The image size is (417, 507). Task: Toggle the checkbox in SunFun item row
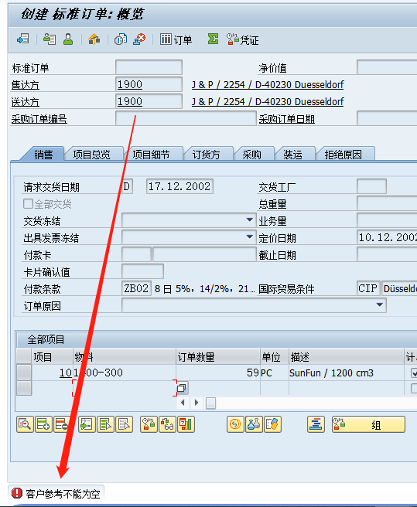pyautogui.click(x=414, y=373)
